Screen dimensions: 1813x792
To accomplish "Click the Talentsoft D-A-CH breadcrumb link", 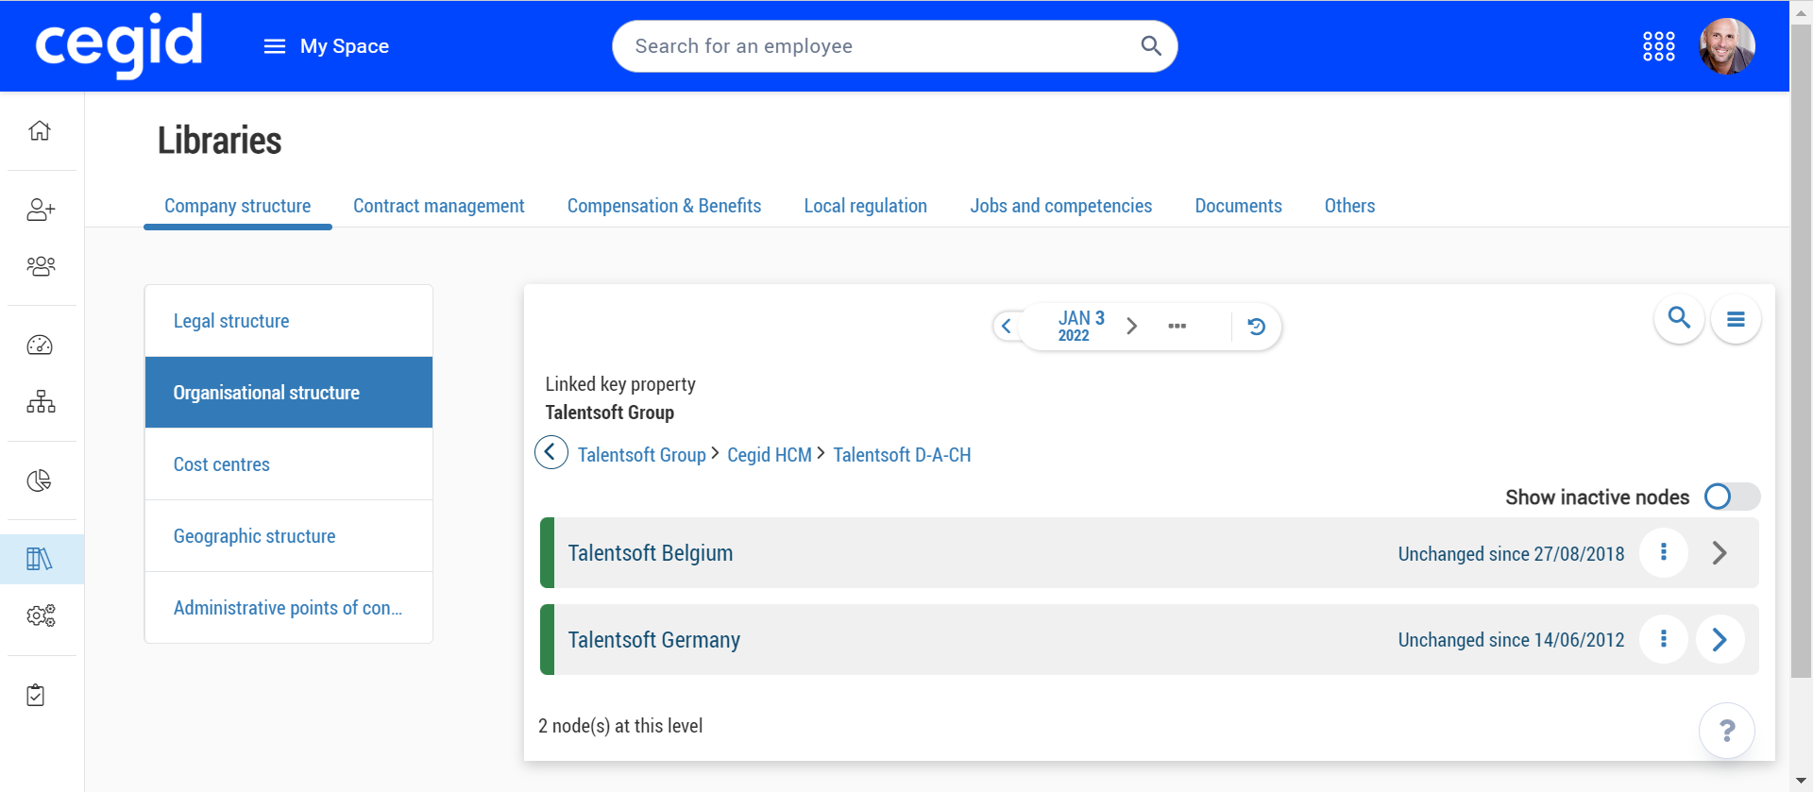I will (x=901, y=455).
